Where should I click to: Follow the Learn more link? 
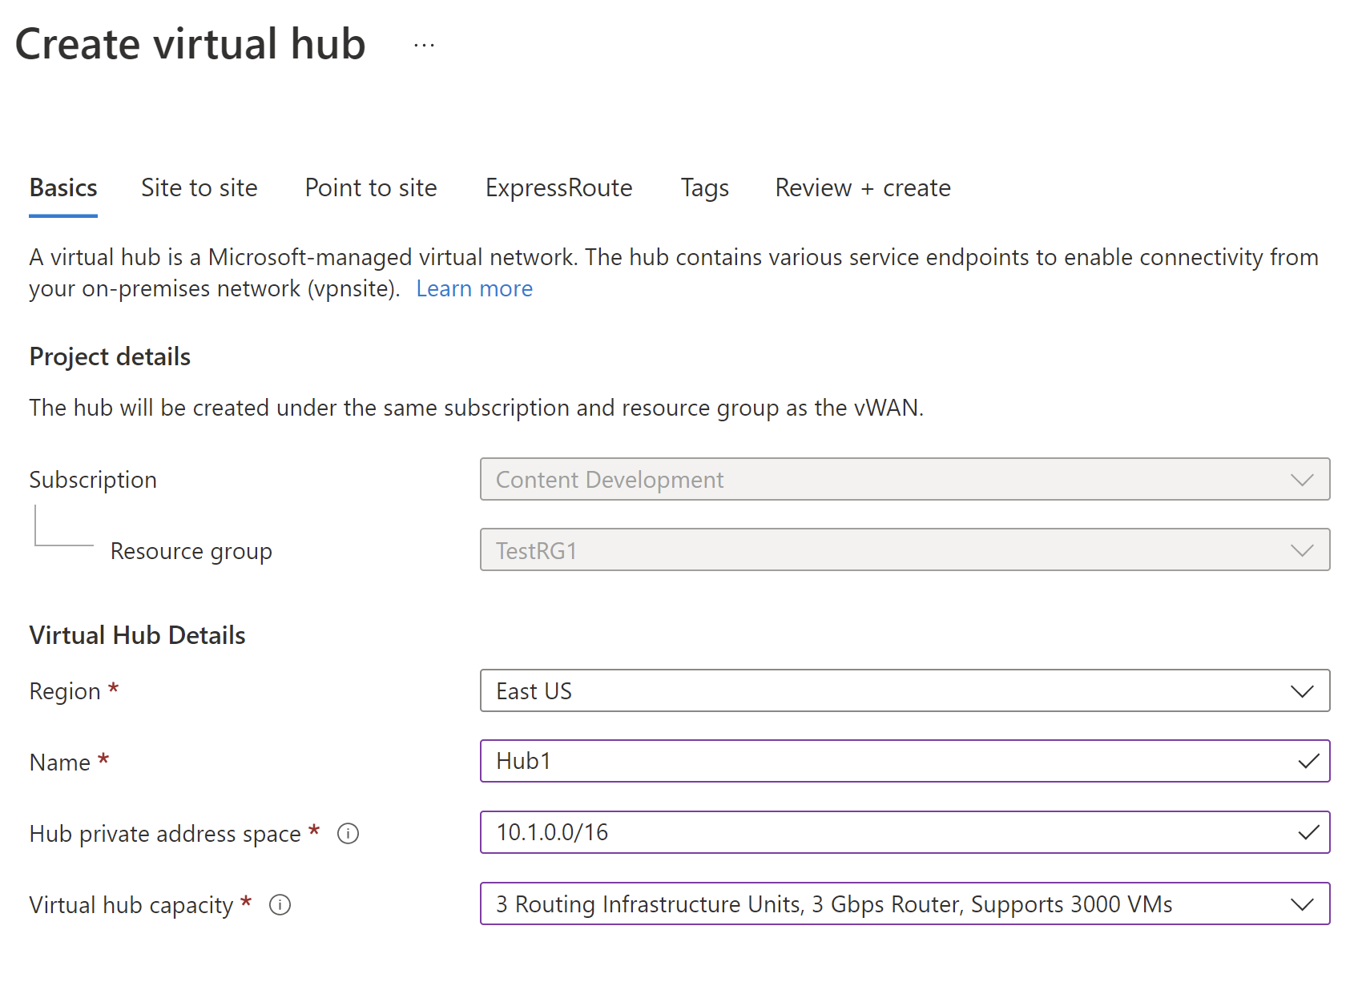pos(474,289)
